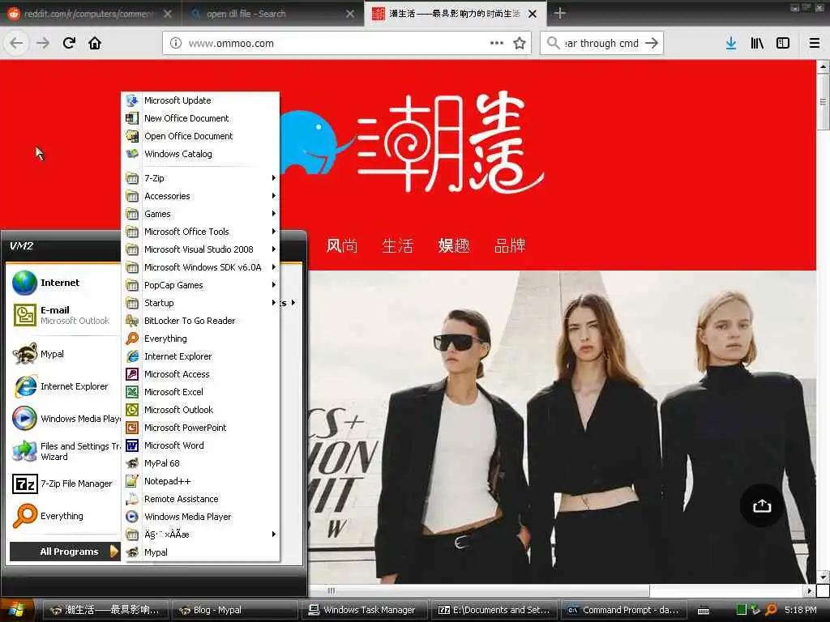
Task: Expand the Accessories submenu
Action: pos(200,196)
